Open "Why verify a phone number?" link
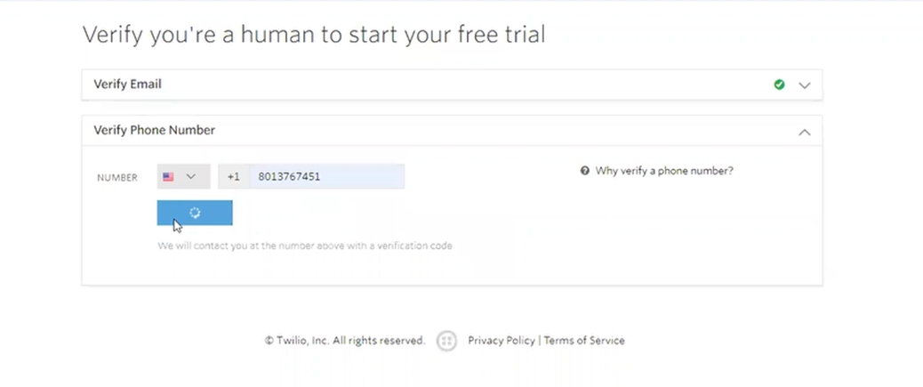The height and width of the screenshot is (387, 923). (x=664, y=171)
